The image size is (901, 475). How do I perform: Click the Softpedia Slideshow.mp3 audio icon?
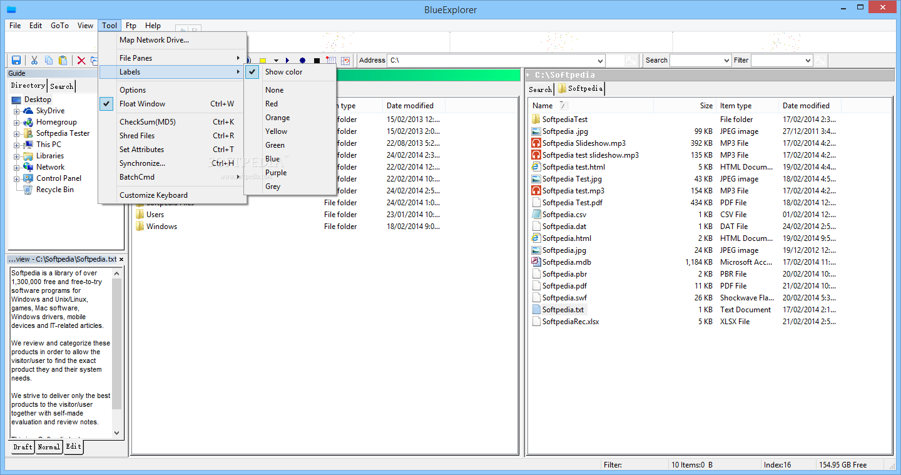tap(536, 143)
